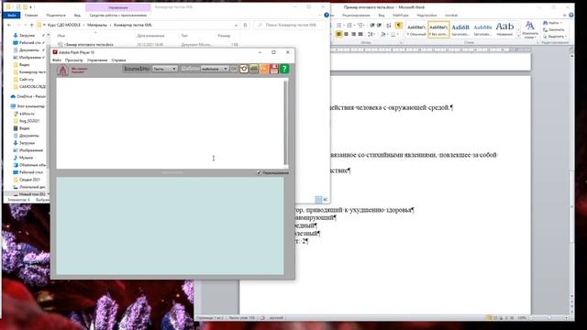This screenshot has height=330, width=587.
Task: Click the Word zoom slider at status bar
Action: pos(549,318)
